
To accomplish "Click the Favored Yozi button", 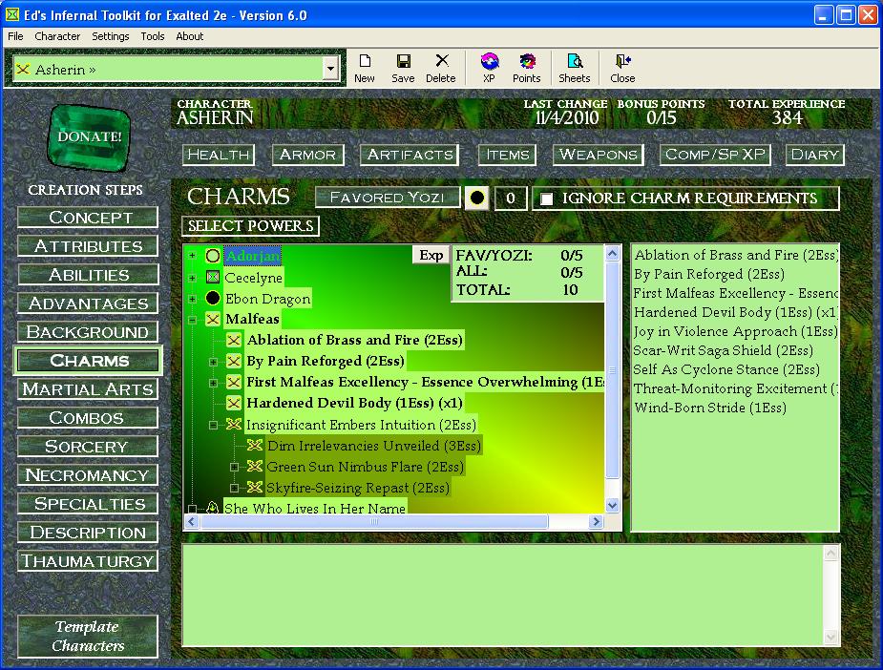I will [388, 198].
